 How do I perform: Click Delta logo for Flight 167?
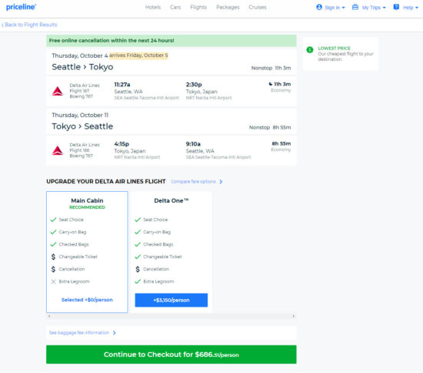click(x=58, y=91)
